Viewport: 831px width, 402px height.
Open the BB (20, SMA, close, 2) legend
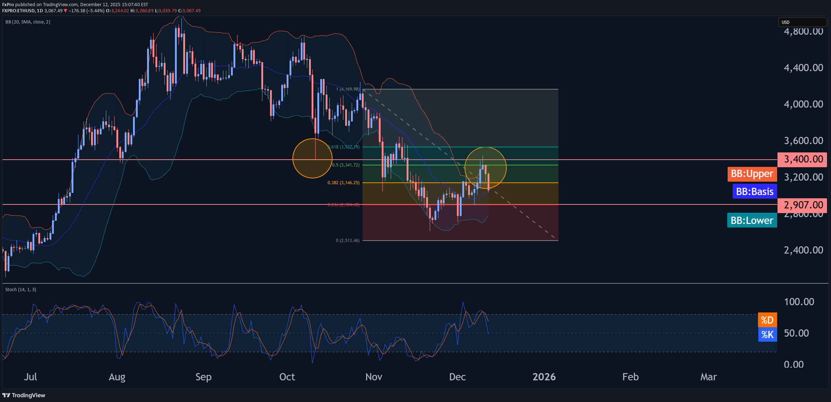click(x=28, y=22)
